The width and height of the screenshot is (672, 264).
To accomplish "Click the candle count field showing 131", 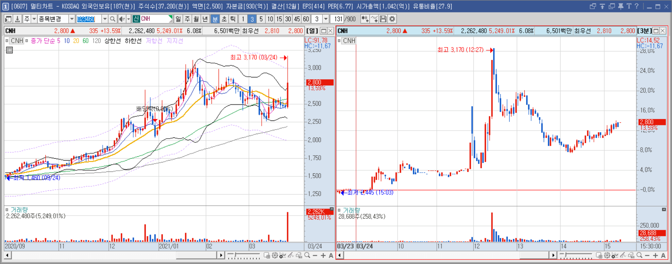I will tap(338, 19).
